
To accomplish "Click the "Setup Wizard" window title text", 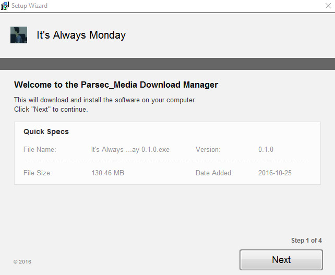I will point(30,6).
